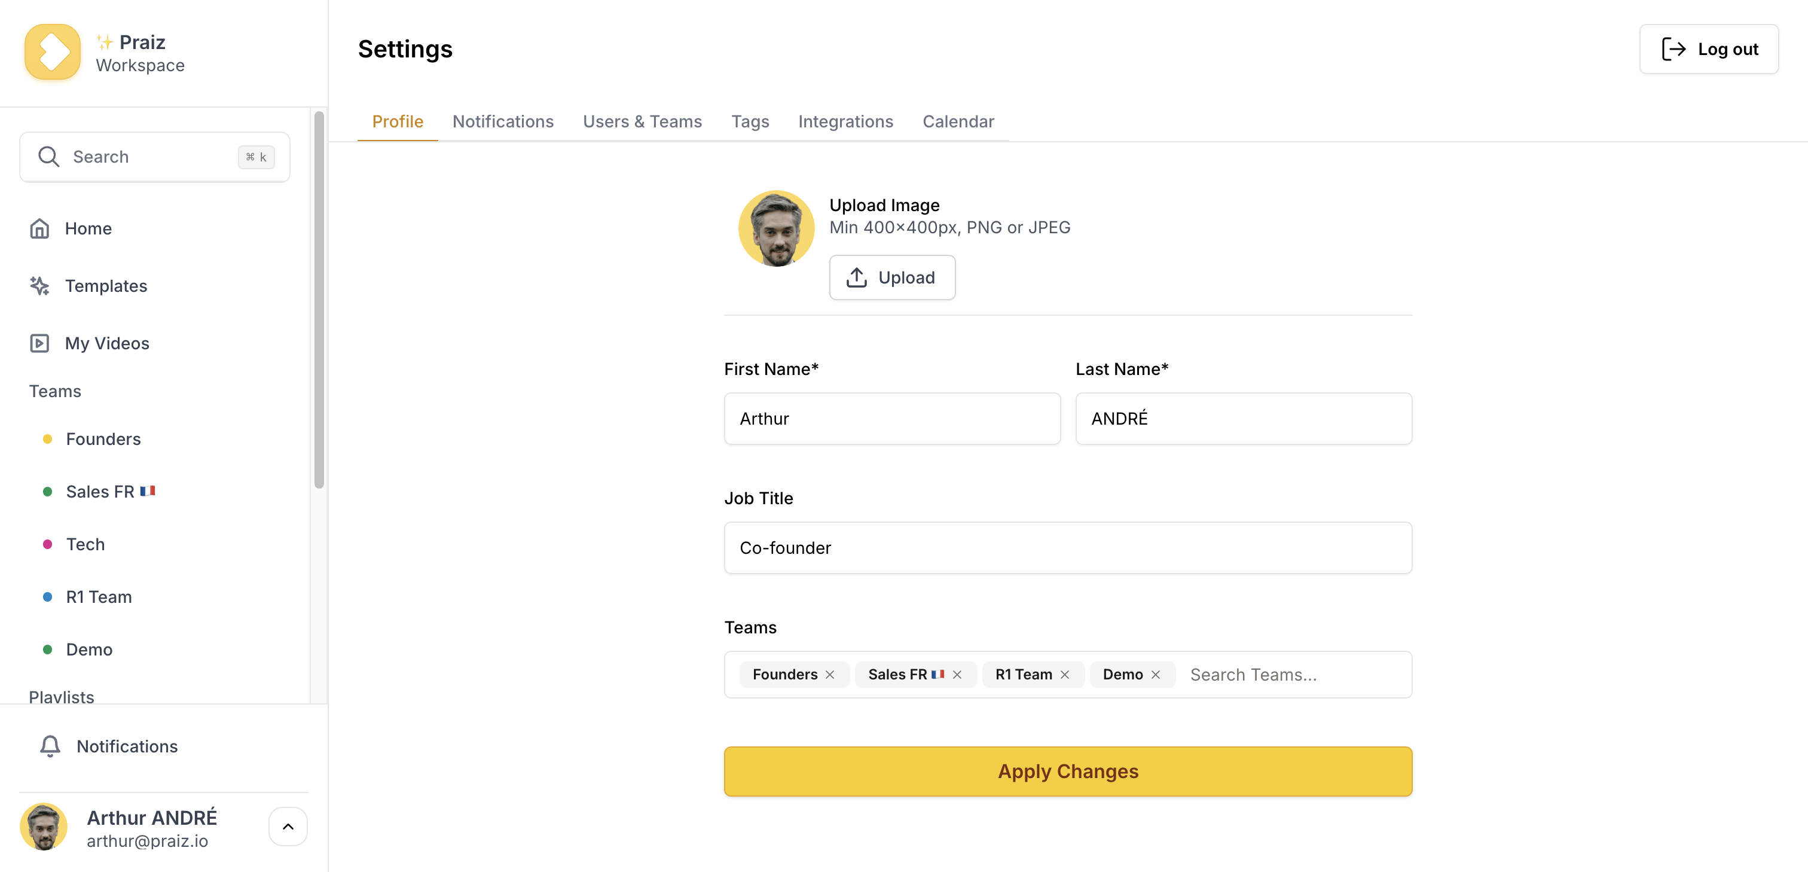Image resolution: width=1808 pixels, height=872 pixels.
Task: Click the My Videos play icon
Action: point(39,343)
